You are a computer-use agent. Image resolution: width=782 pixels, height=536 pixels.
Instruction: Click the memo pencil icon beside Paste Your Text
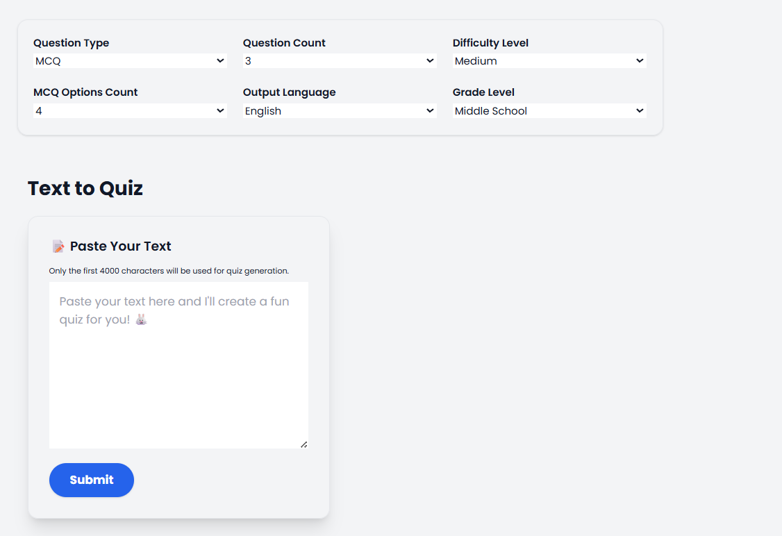pyautogui.click(x=58, y=246)
